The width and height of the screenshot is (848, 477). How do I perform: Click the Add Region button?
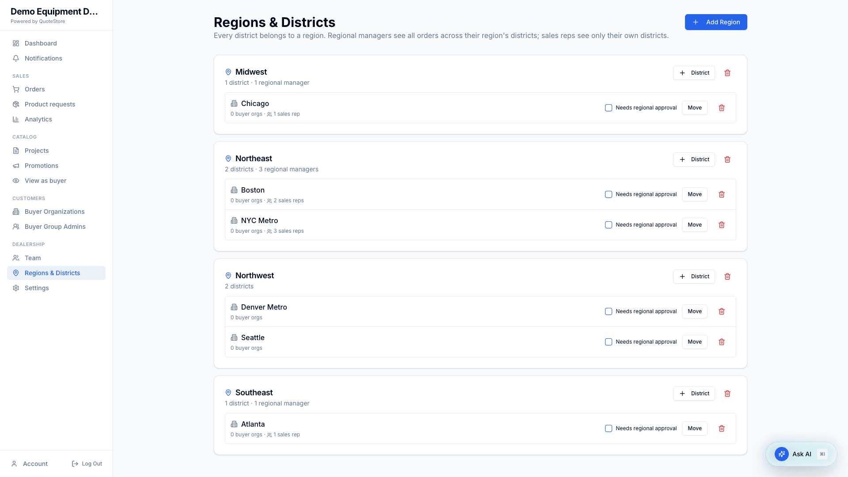pyautogui.click(x=716, y=22)
